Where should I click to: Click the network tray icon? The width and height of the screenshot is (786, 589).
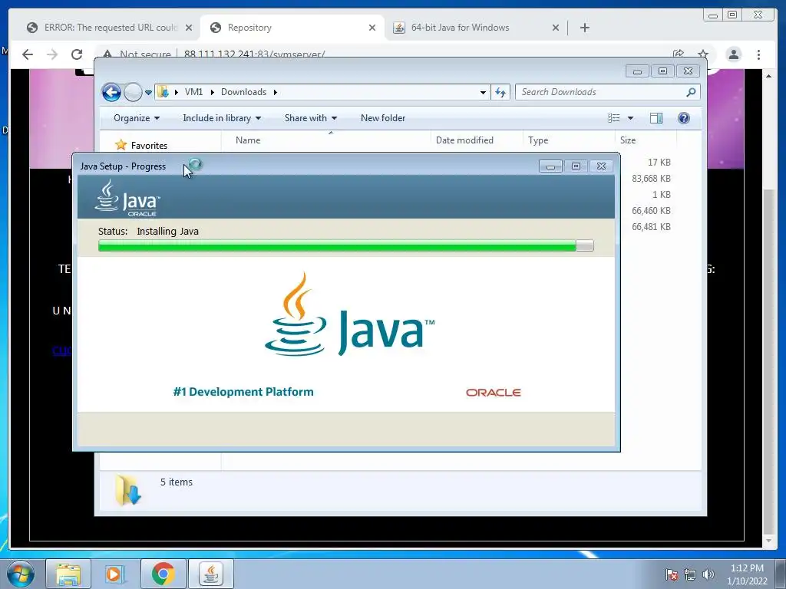click(x=690, y=574)
